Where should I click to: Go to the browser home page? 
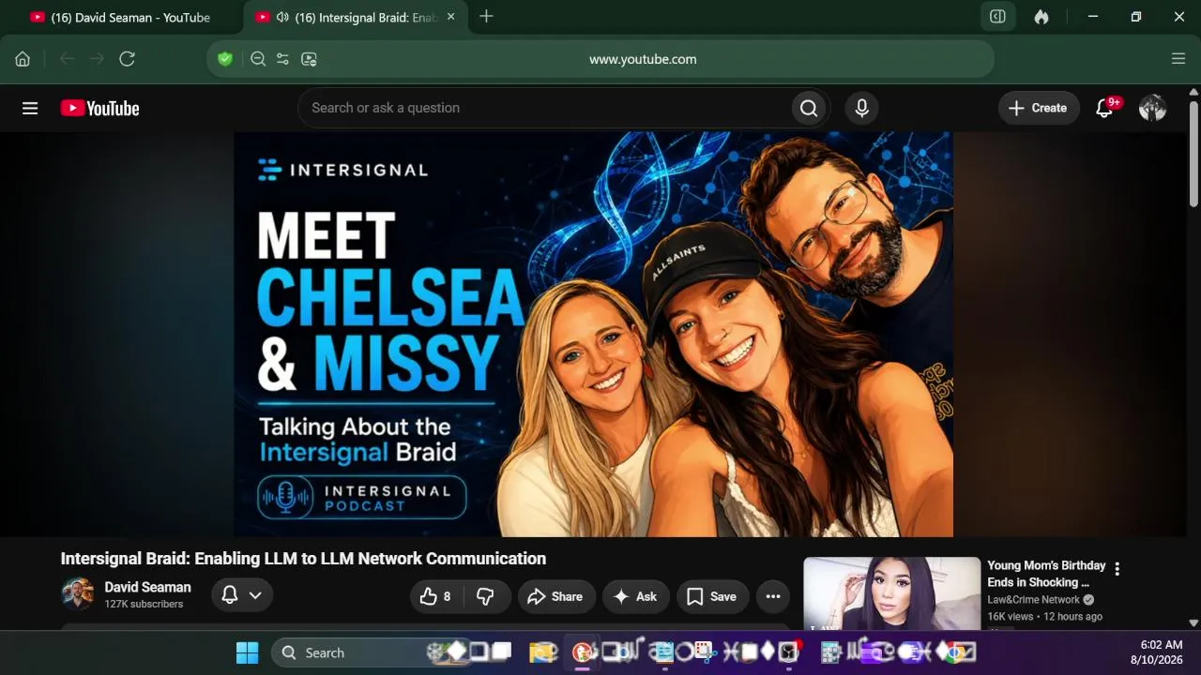[23, 59]
